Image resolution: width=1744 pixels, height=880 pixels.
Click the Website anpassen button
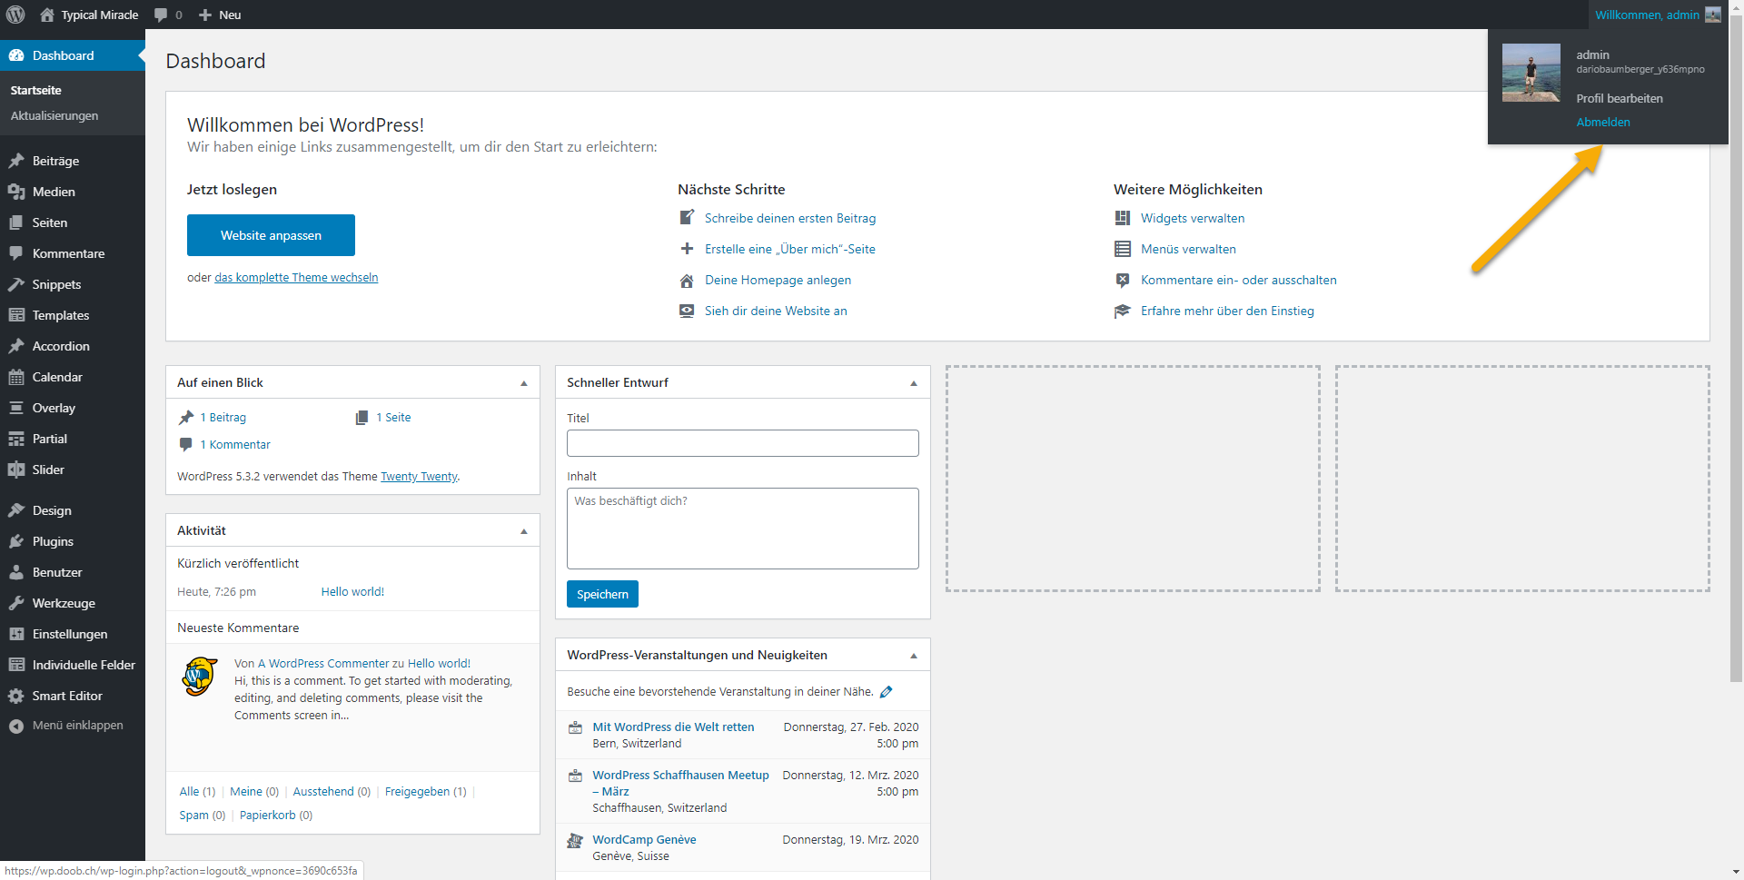(271, 235)
